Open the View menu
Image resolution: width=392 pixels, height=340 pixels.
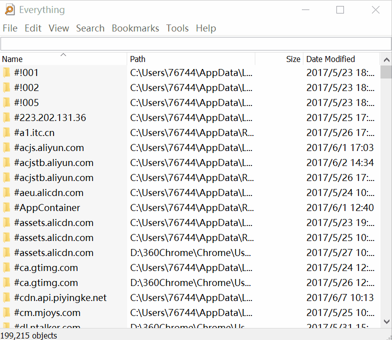(x=59, y=28)
